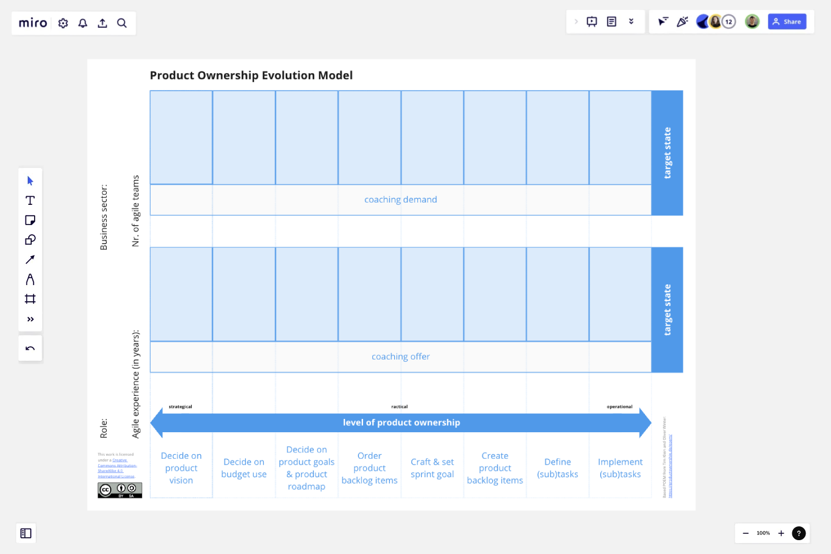This screenshot has width=831, height=554.
Task: Select the Pen drawing tool
Action: pos(30,279)
